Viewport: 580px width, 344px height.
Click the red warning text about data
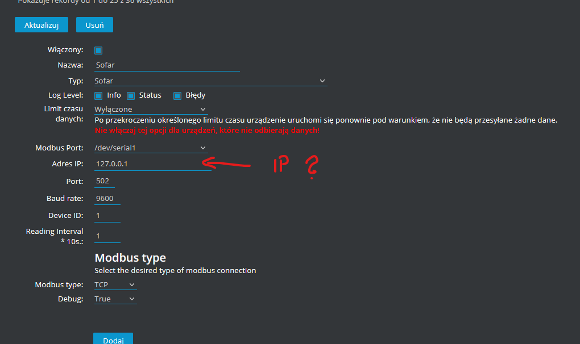point(207,131)
